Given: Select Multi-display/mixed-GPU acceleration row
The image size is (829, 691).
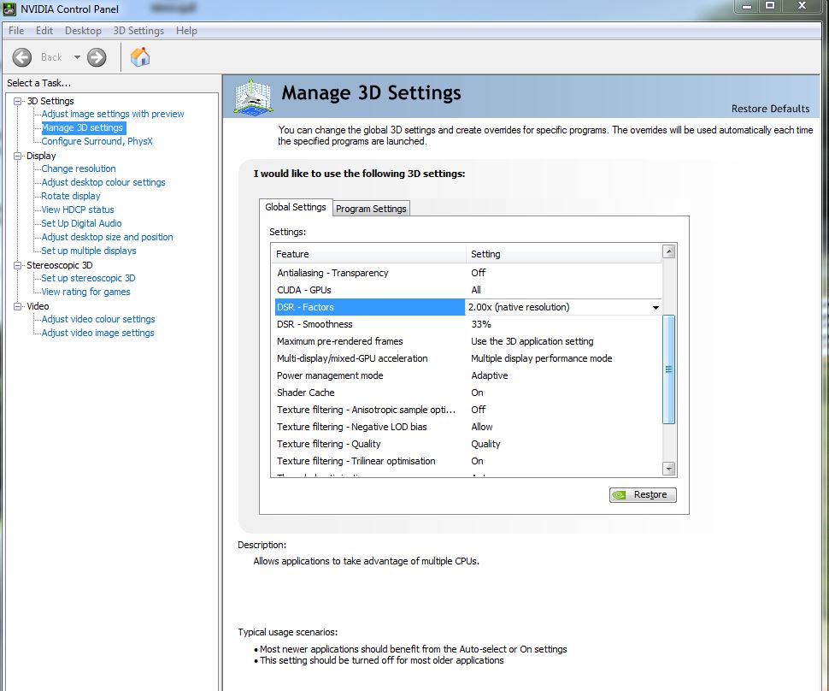Looking at the screenshot, I should [x=467, y=358].
